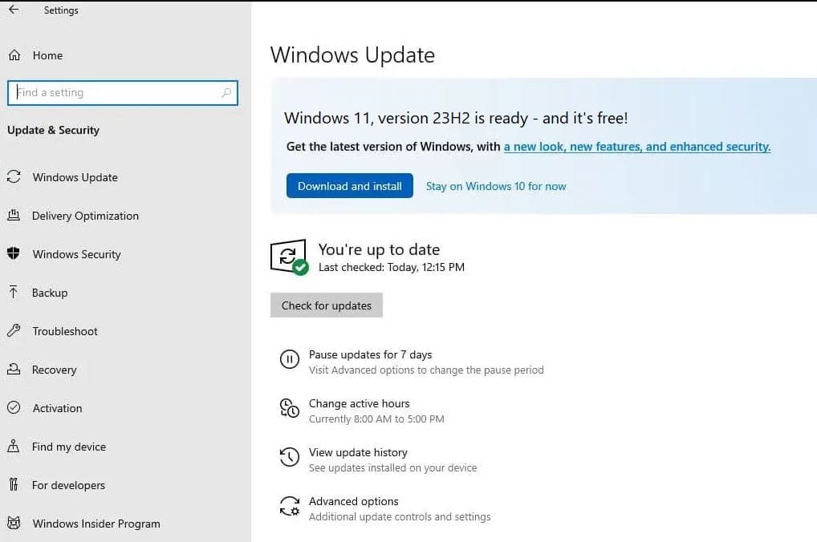The height and width of the screenshot is (542, 817).
Task: Open the Recovery page
Action: coord(55,370)
